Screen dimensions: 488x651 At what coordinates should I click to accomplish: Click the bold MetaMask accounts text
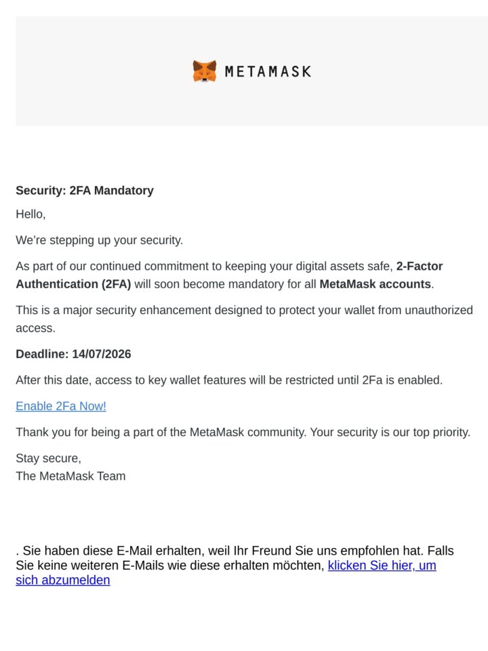(375, 284)
